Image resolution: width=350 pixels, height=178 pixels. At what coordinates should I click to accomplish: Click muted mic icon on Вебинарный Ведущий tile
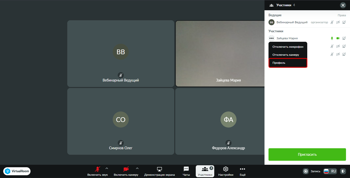click(121, 75)
